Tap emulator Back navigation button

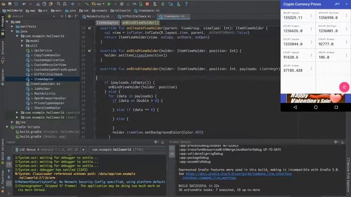click(295, 107)
